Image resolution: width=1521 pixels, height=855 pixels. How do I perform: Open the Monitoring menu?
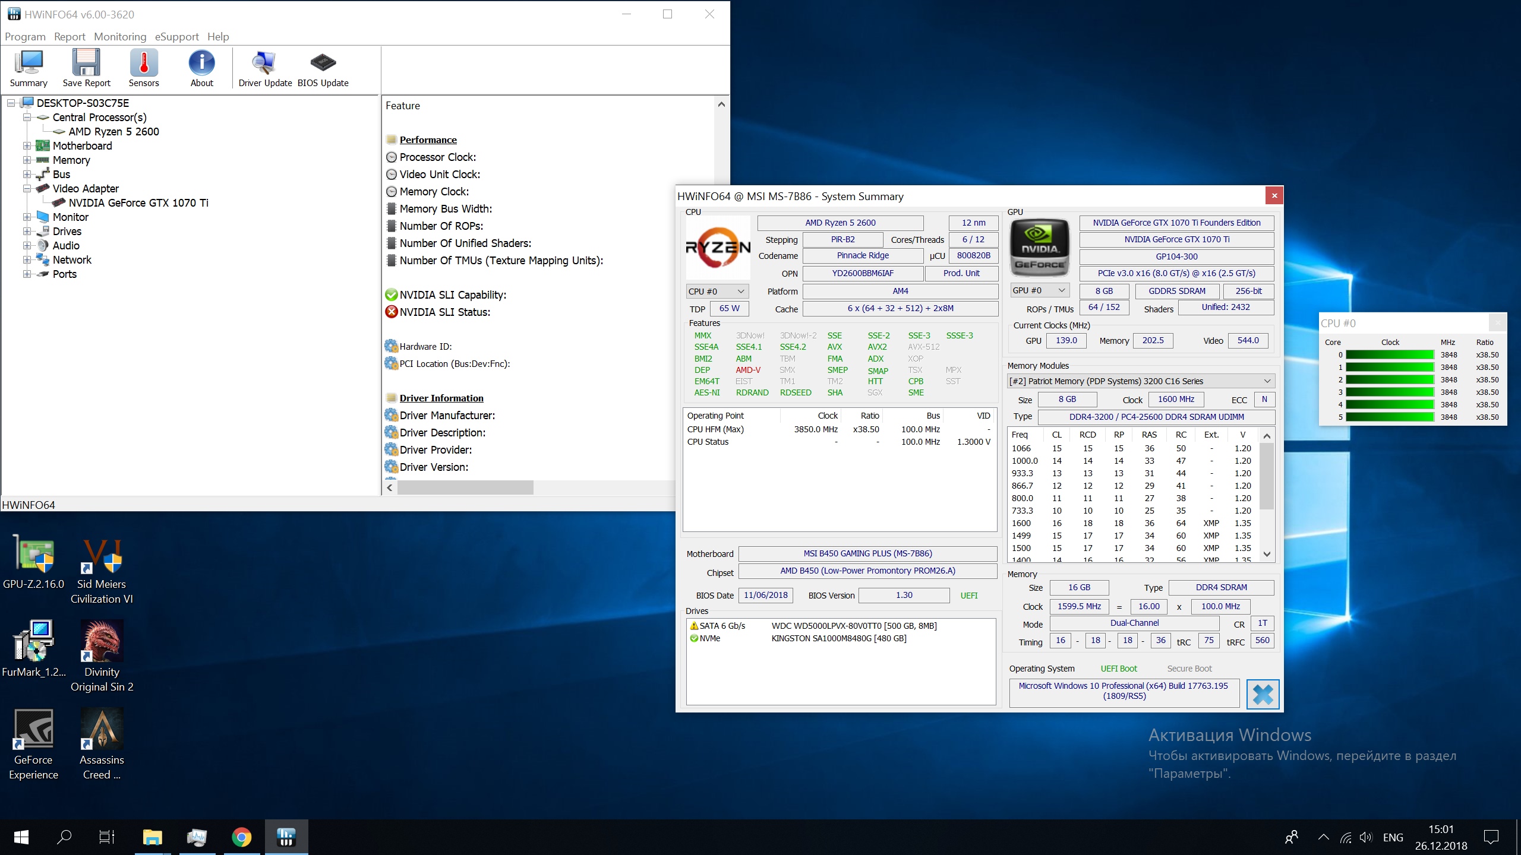(x=120, y=37)
